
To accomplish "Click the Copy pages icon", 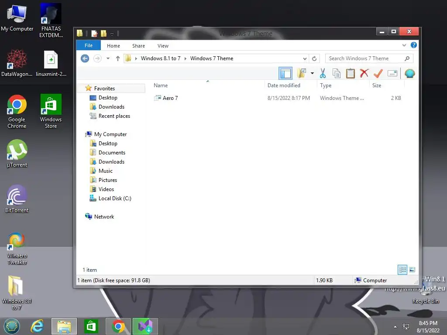I will coord(337,73).
